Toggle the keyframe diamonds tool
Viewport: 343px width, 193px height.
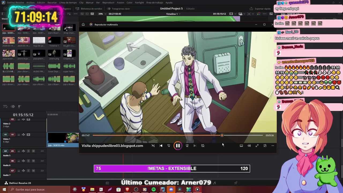pos(12,106)
